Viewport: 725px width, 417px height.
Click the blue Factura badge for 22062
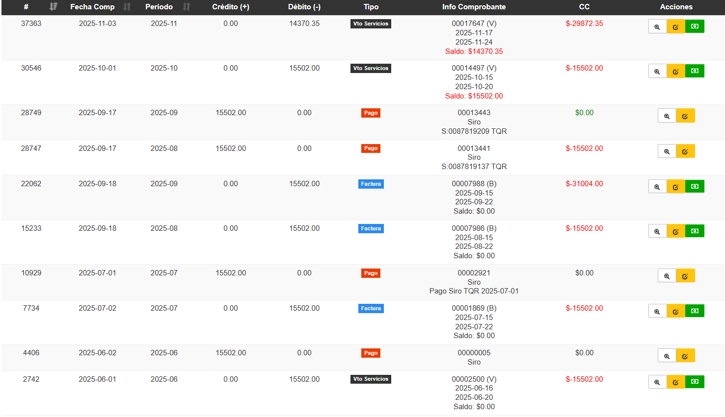click(371, 184)
